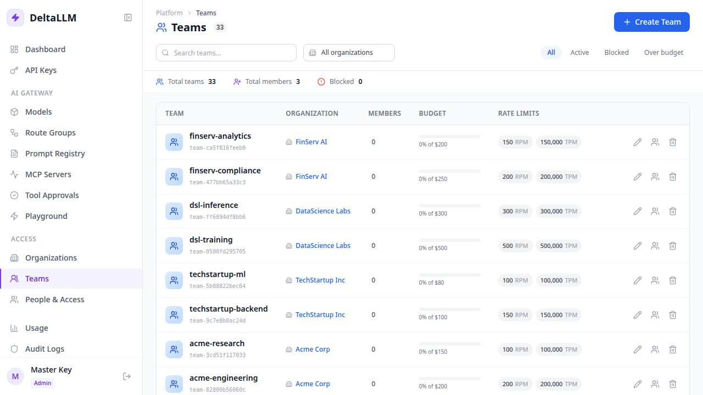Open Route Groups page
Screen dimensions: 703x395
pos(71,133)
